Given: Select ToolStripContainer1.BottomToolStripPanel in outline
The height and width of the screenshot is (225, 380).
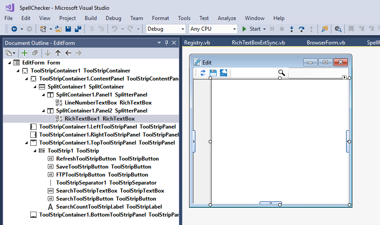Looking at the screenshot, I should coord(109,215).
